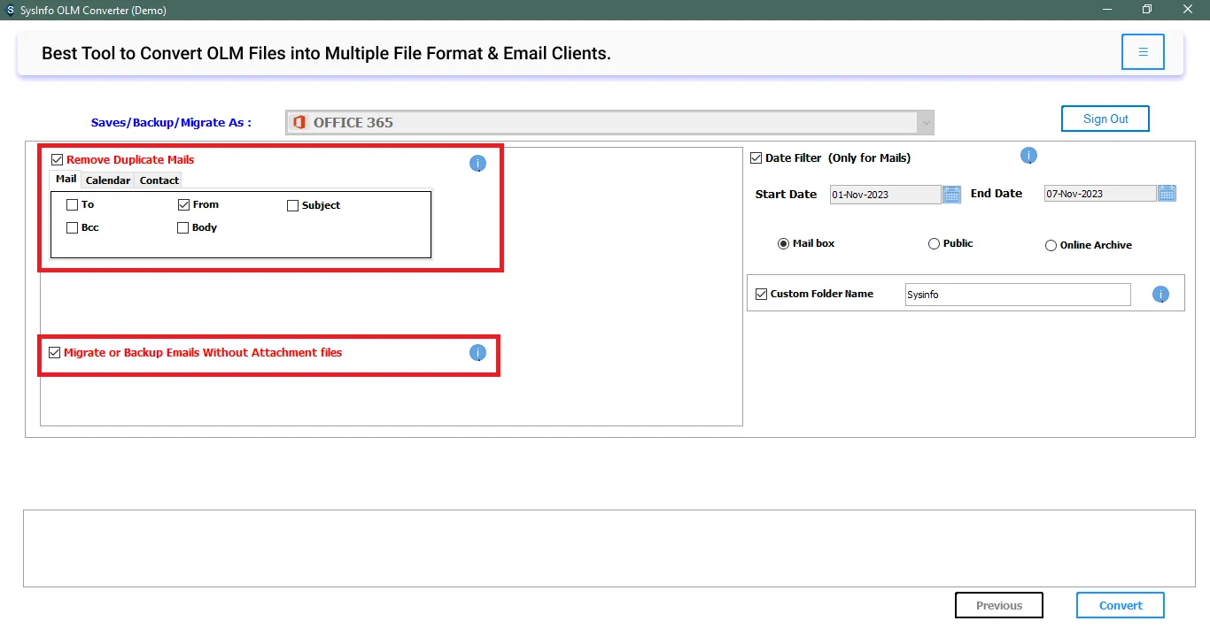Image resolution: width=1210 pixels, height=644 pixels.
Task: Click the Sign Out button
Action: pyautogui.click(x=1105, y=119)
